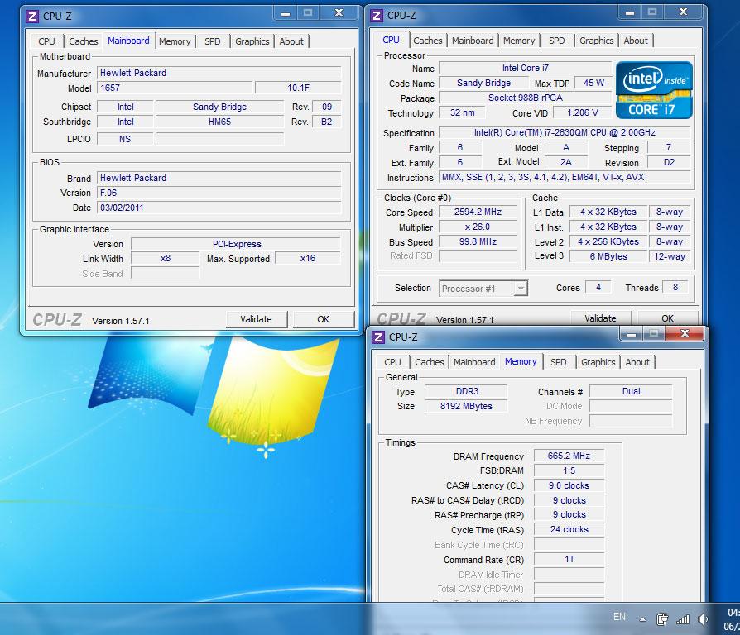
Task: Minimize the Mainboard CPU-Z window
Action: pos(285,13)
